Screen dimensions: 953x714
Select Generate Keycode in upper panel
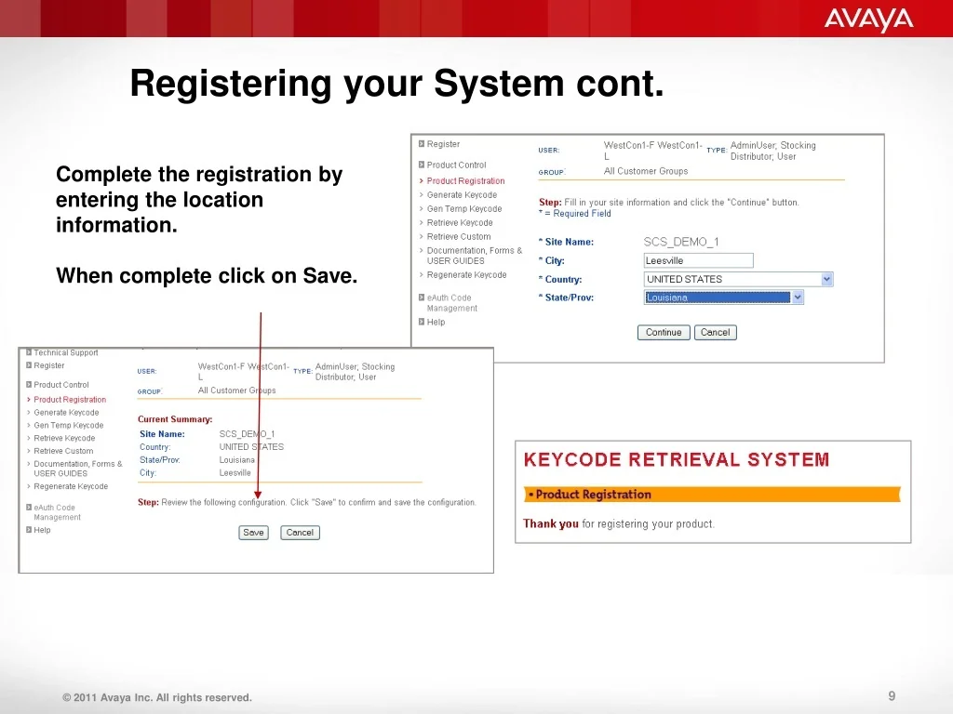pyautogui.click(x=462, y=195)
